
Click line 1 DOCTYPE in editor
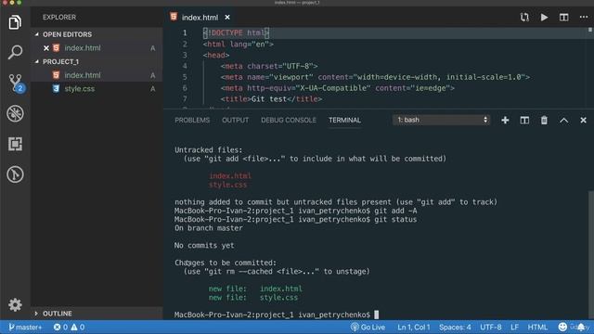(236, 33)
